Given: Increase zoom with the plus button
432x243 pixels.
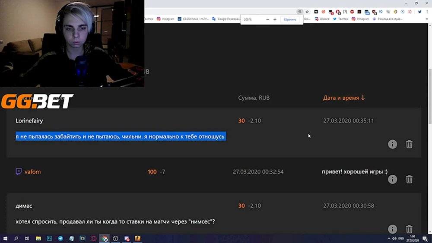Looking at the screenshot, I should click(275, 19).
